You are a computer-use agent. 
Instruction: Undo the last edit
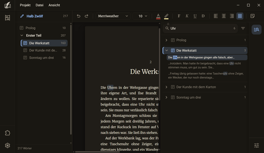click(x=79, y=16)
